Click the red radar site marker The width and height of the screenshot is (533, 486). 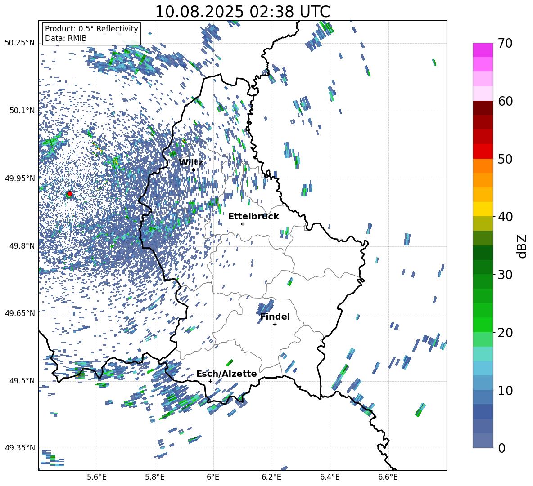tap(70, 194)
